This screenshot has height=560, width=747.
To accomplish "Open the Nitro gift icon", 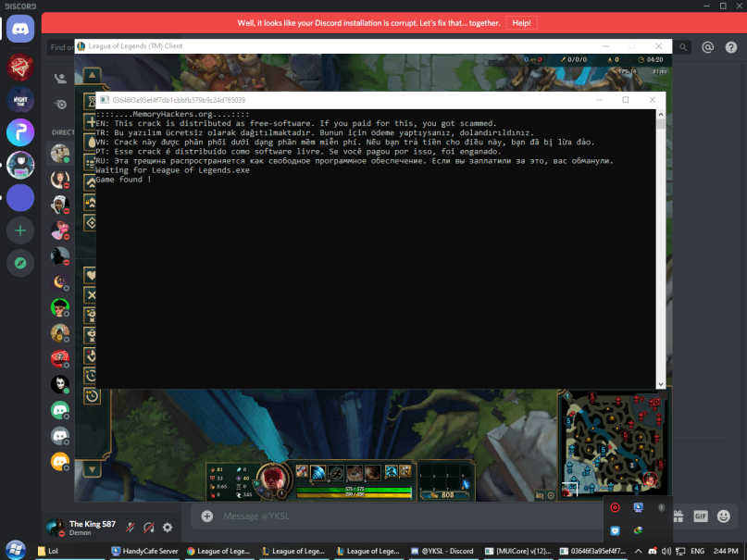I will pos(679,516).
